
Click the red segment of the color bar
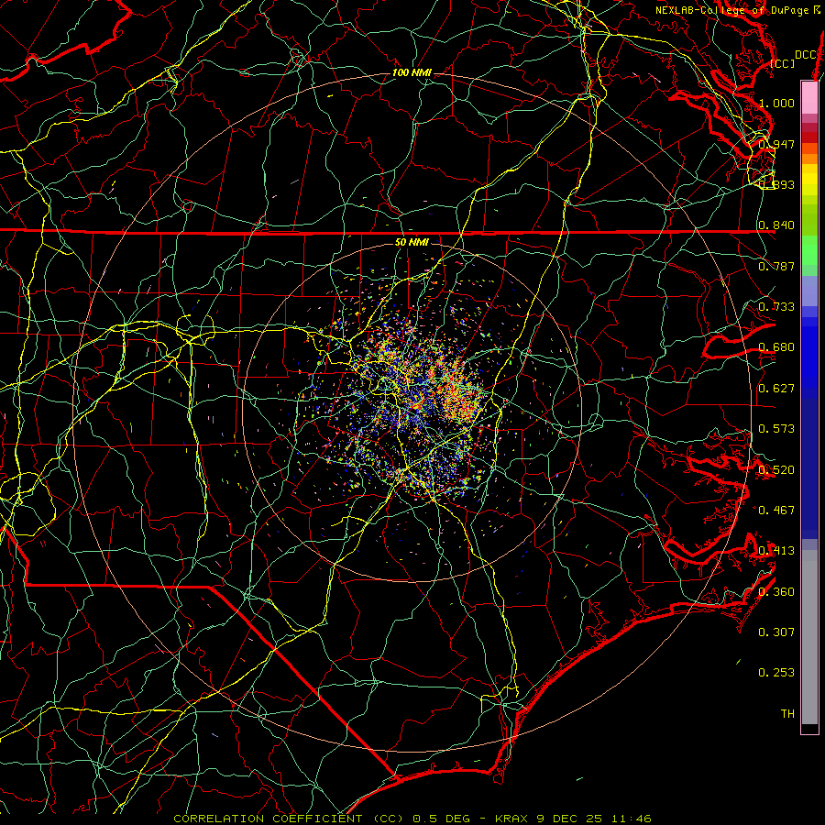tap(809, 137)
